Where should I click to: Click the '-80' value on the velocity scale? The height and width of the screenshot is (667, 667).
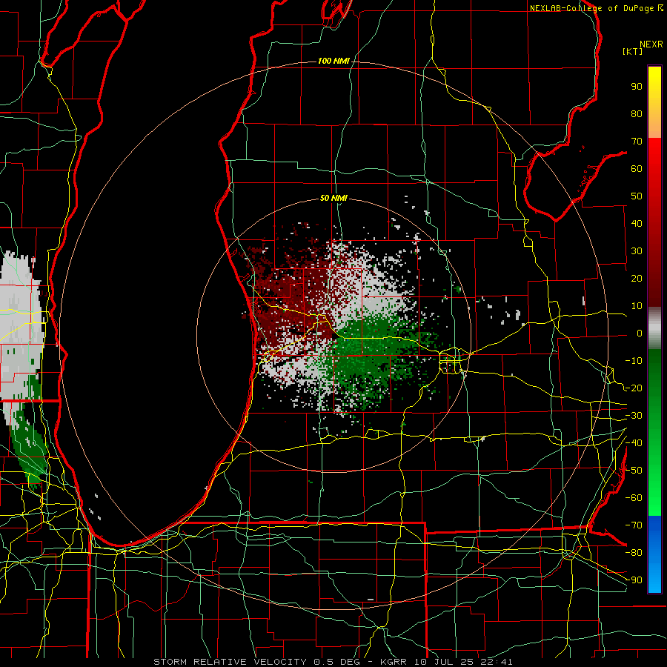coord(634,553)
